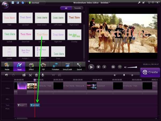Viewport: 161px width, 121px height.
Task: Open the shopping cart icon
Action: click(144, 3)
